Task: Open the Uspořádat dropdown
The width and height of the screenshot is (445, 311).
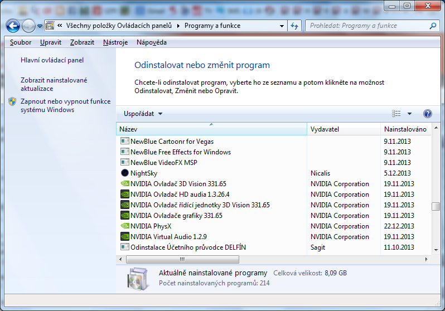Action: 143,114
